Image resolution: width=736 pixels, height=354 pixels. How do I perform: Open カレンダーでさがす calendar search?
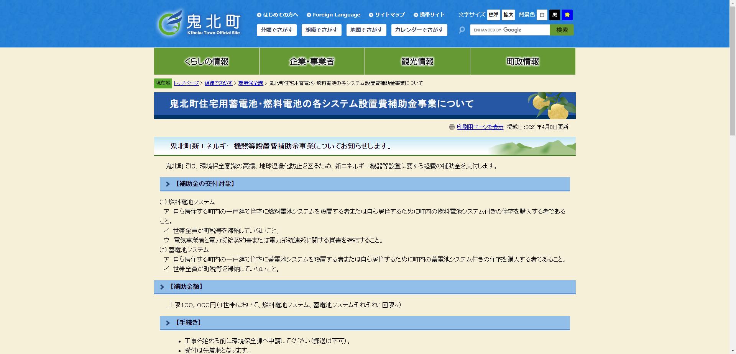pos(419,30)
